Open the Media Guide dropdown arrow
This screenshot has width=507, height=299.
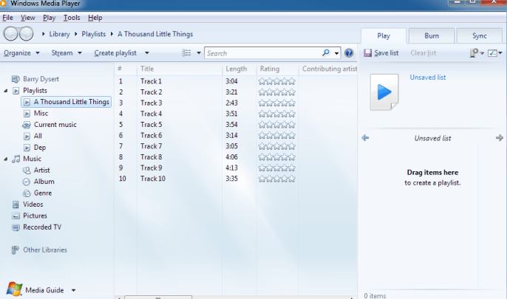tap(73, 290)
